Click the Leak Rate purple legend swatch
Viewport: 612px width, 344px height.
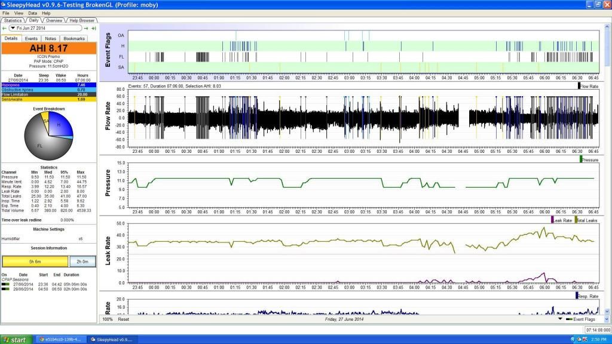[552, 220]
